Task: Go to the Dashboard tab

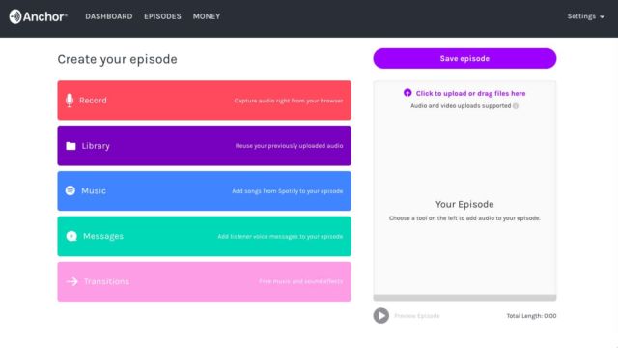Action: pos(109,16)
